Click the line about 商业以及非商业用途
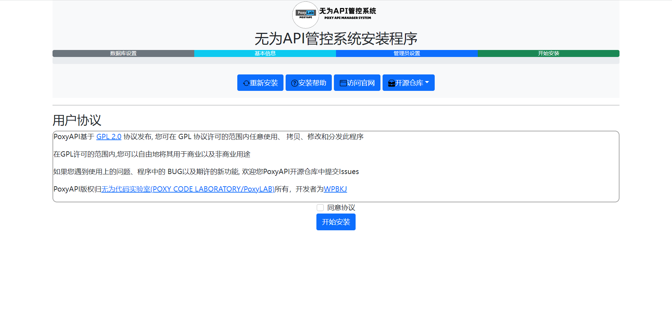 [152, 154]
